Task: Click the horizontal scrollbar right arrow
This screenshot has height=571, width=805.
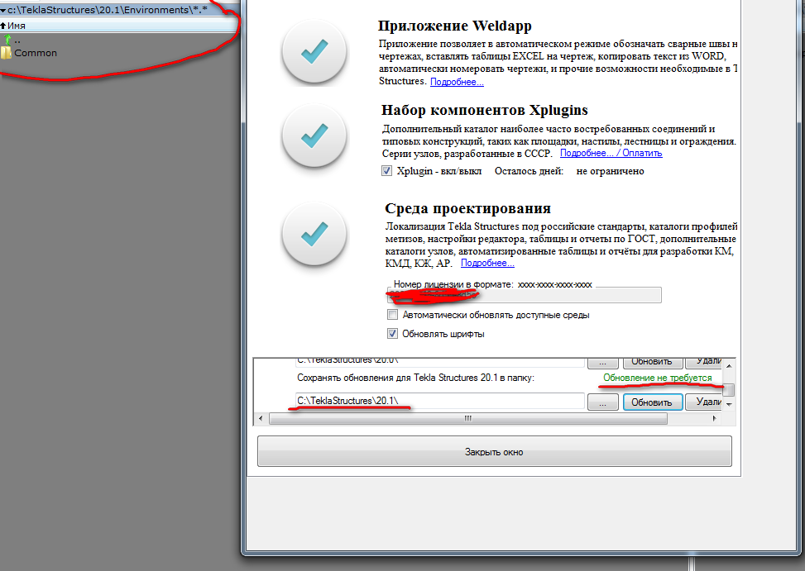Action: pos(715,419)
